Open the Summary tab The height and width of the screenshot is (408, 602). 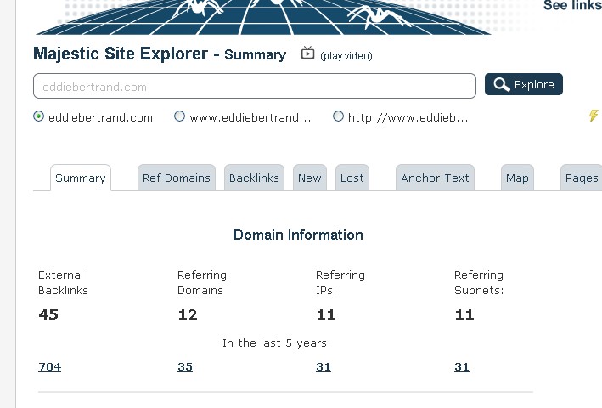(x=81, y=178)
